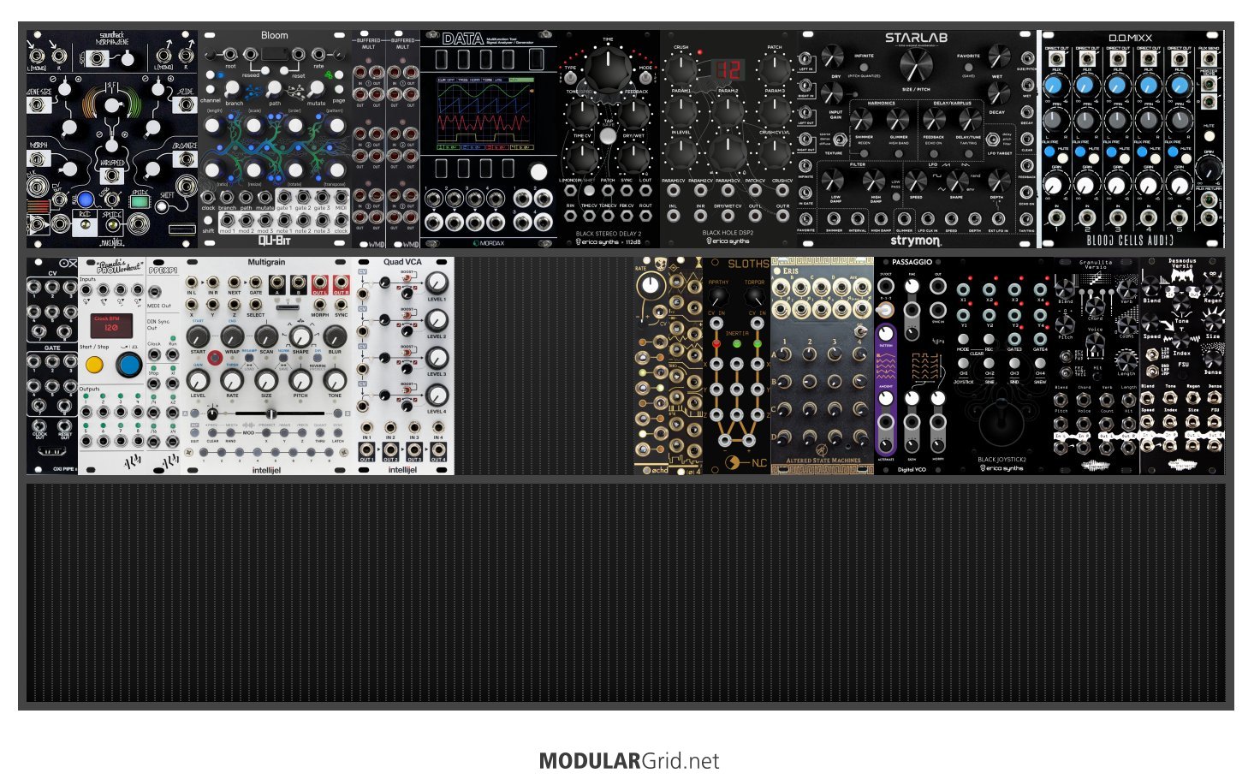Click the SCAN knob on Multigrain

266,336
